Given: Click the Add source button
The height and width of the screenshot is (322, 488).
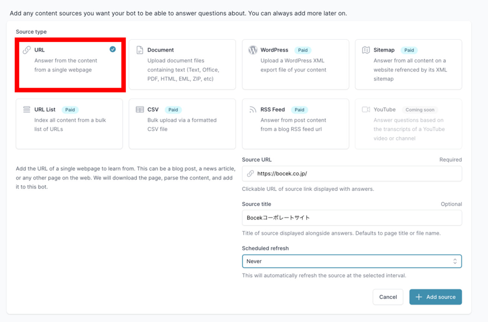Looking at the screenshot, I should coord(435,297).
